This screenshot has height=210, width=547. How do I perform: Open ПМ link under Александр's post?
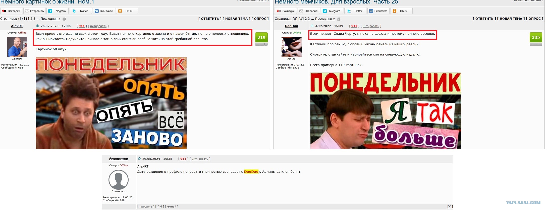[x=159, y=206]
